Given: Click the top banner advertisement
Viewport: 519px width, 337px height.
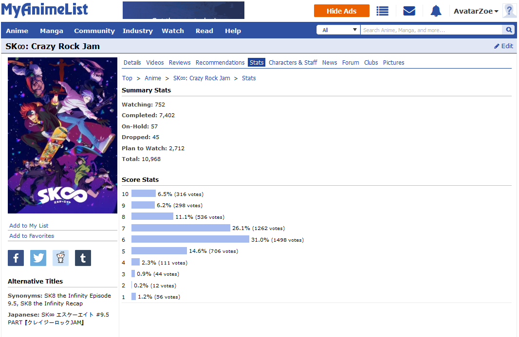Looking at the screenshot, I should point(184,10).
